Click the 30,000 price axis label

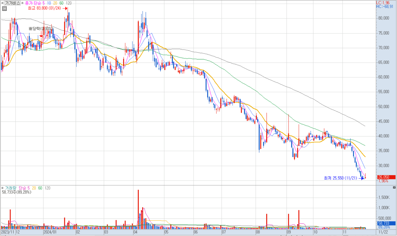pos(384,166)
